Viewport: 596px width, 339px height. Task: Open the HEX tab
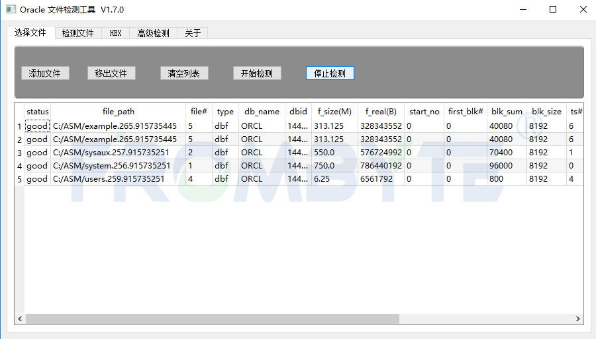(x=115, y=33)
